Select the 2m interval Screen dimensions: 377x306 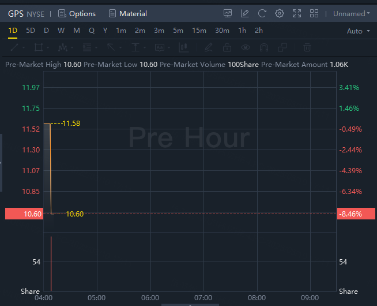(x=140, y=31)
